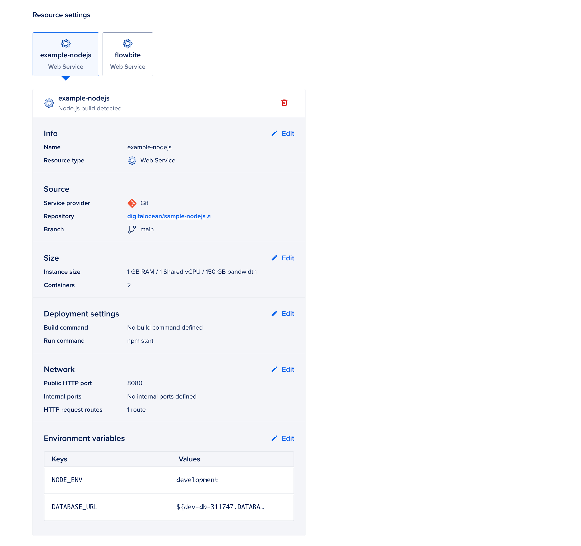Image resolution: width=581 pixels, height=546 pixels.
Task: Click the Public HTTP port value 8080
Action: pyautogui.click(x=135, y=383)
